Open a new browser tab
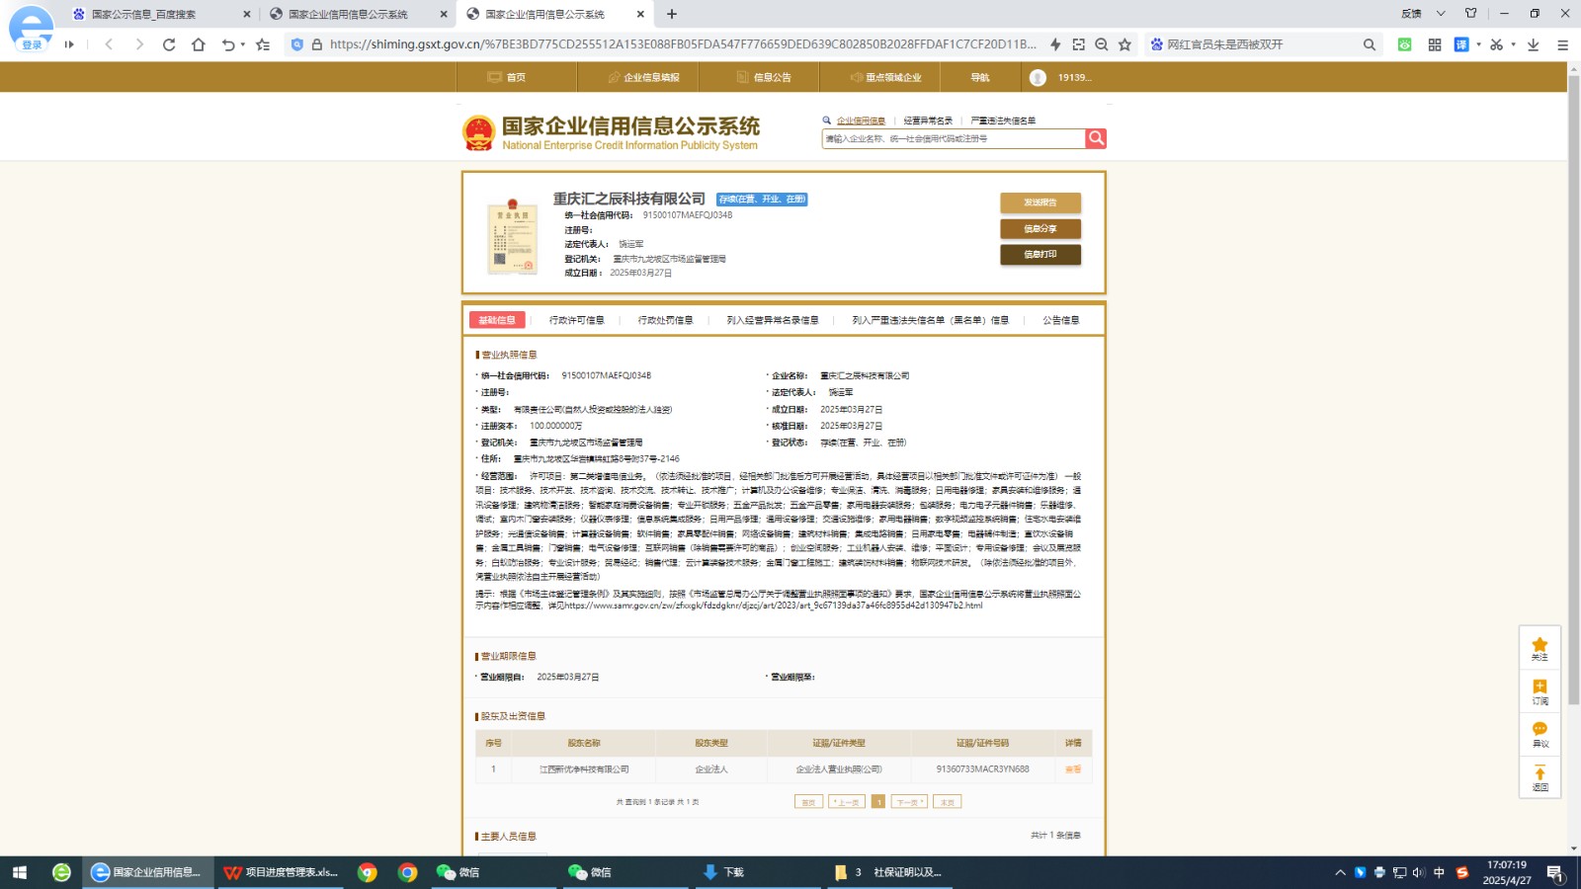 (x=672, y=14)
